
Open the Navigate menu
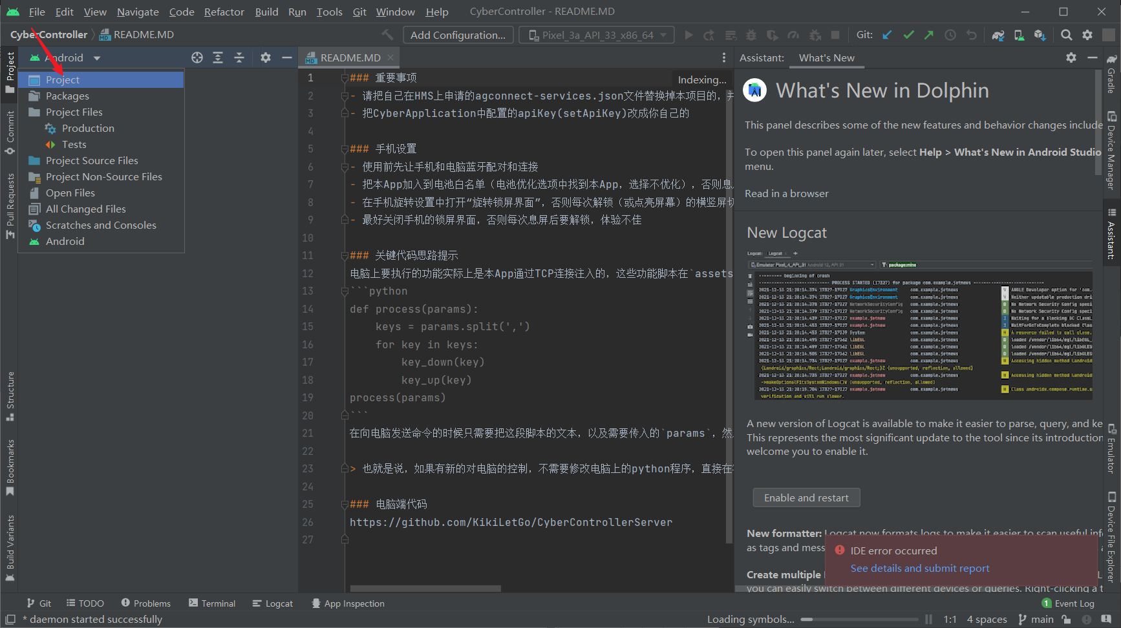click(138, 12)
